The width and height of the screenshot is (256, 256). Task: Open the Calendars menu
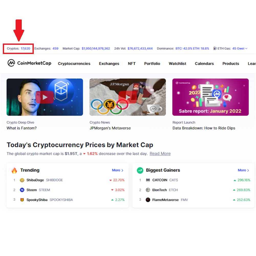click(x=204, y=63)
